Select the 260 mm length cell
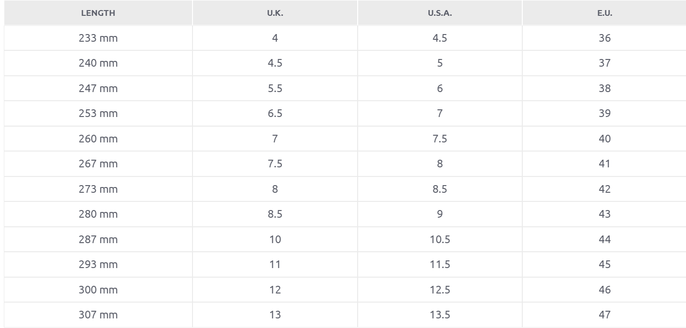The width and height of the screenshot is (686, 328). tap(98, 139)
